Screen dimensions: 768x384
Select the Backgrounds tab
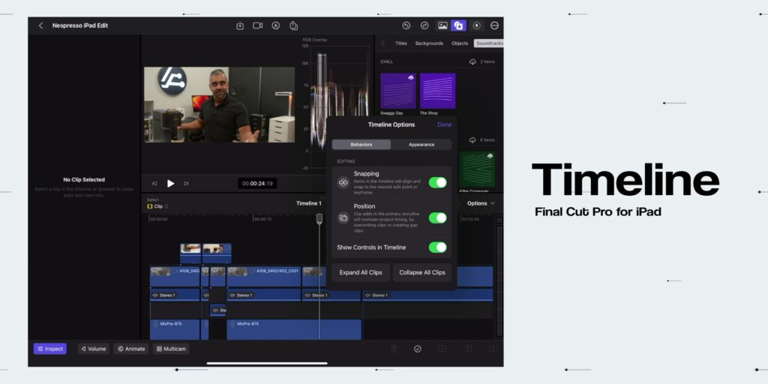click(x=429, y=43)
